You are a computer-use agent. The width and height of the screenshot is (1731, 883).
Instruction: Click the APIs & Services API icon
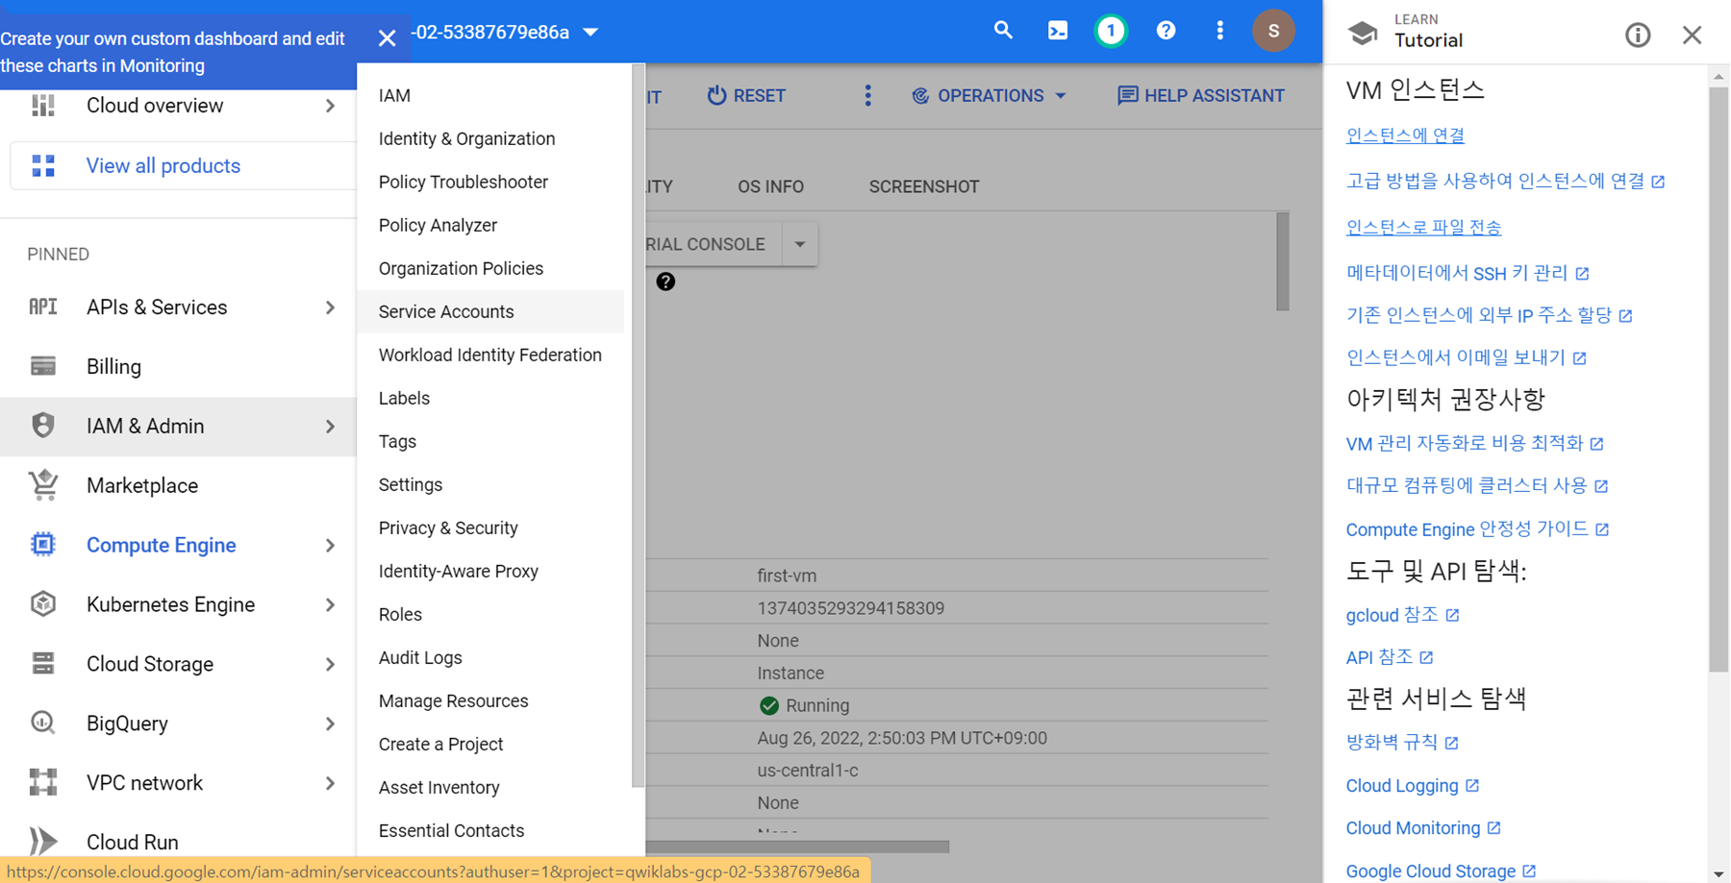(43, 307)
